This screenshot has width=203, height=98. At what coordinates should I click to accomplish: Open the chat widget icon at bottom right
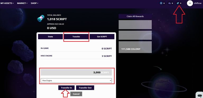tap(200, 95)
